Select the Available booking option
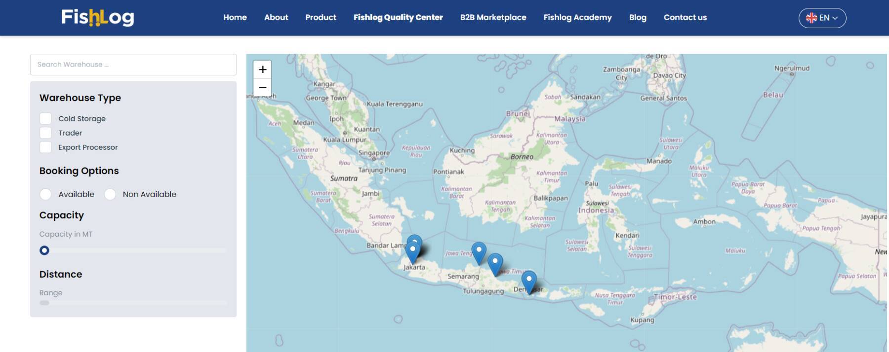The image size is (889, 352). pyautogui.click(x=45, y=194)
